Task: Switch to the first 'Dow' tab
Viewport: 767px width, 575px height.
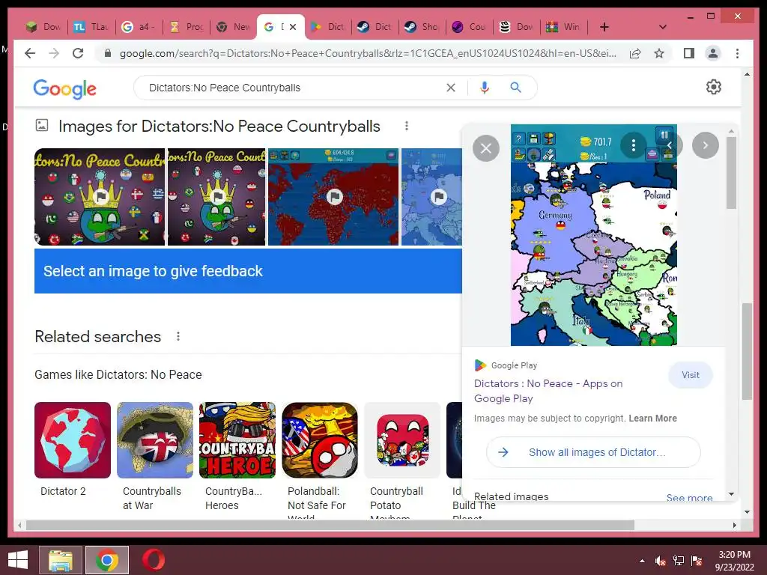Action: (44, 27)
